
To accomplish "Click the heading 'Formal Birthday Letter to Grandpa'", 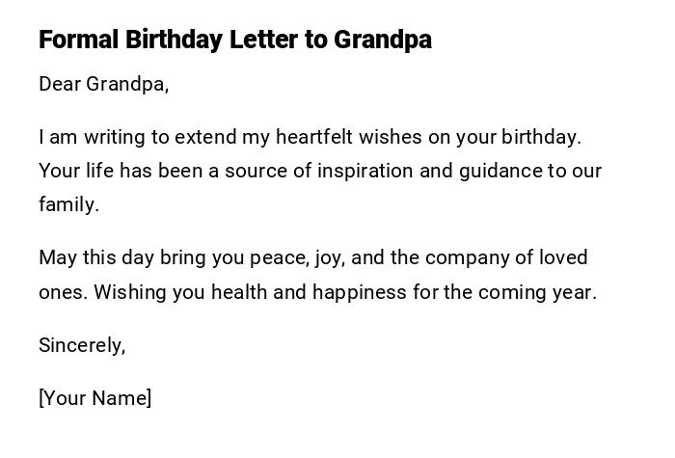I will click(234, 40).
